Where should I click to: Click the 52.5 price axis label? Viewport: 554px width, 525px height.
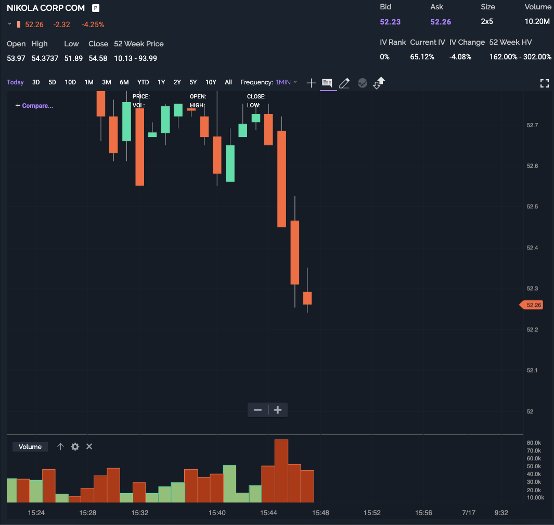(532, 206)
